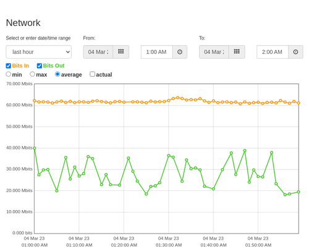Screen dimensions: 309x249
Task: Click the 'From:' label
Action: click(x=89, y=38)
